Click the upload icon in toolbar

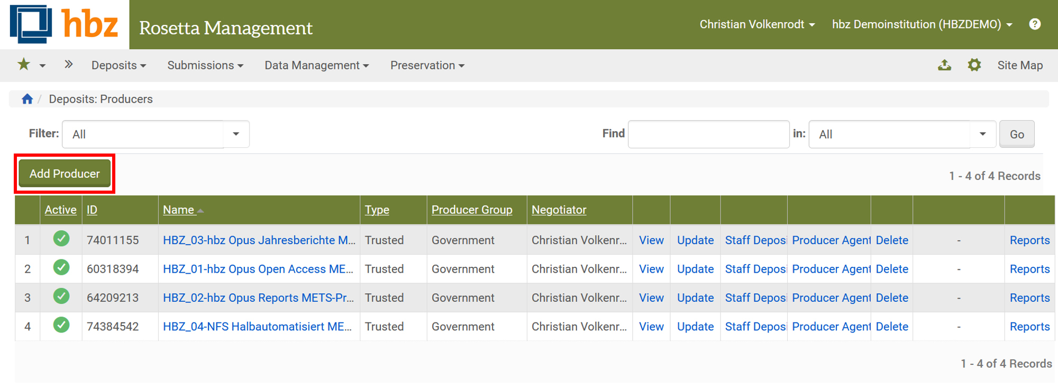tap(944, 65)
